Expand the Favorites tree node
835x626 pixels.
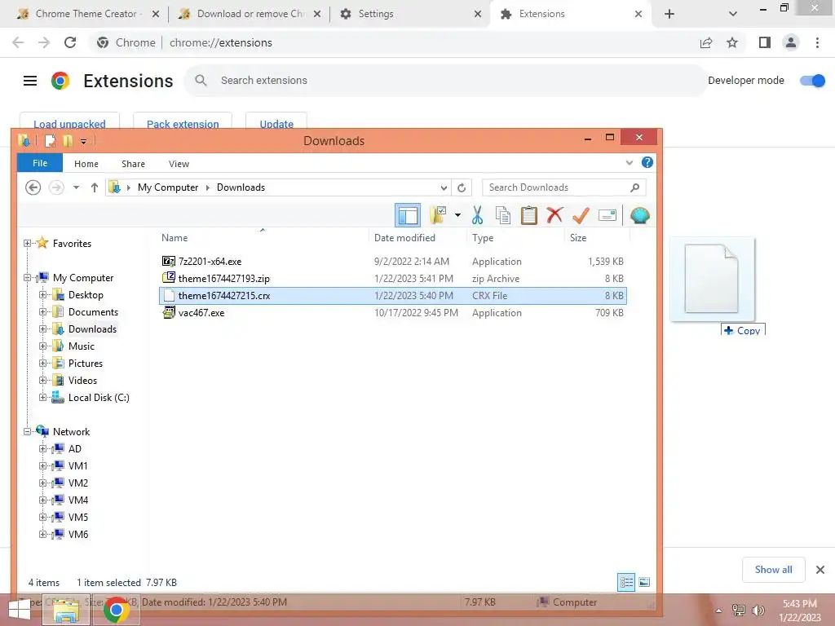[x=27, y=243]
